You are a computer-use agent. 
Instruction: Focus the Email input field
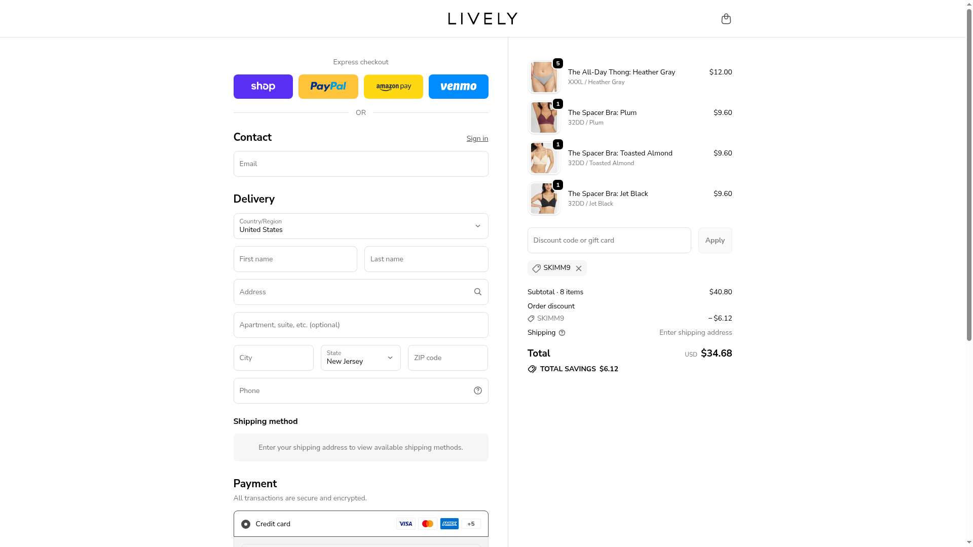(x=361, y=164)
